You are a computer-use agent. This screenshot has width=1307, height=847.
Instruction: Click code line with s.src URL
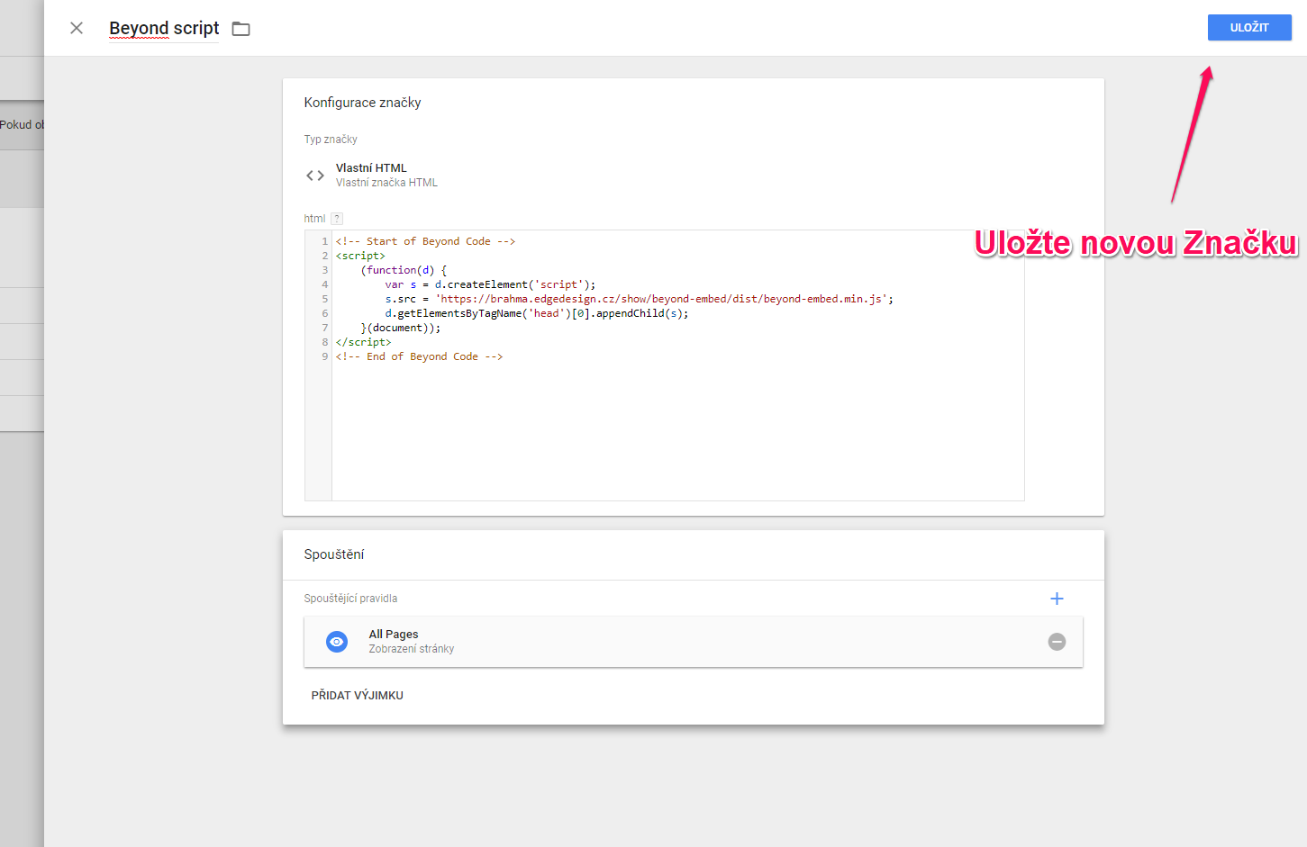(x=639, y=299)
